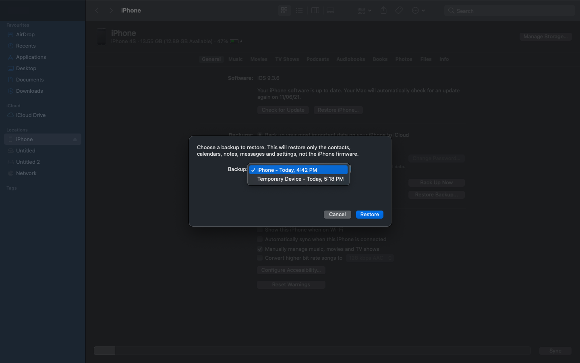Viewport: 580px width, 363px height.
Task: Click the Tags icon in toolbar
Action: click(399, 10)
